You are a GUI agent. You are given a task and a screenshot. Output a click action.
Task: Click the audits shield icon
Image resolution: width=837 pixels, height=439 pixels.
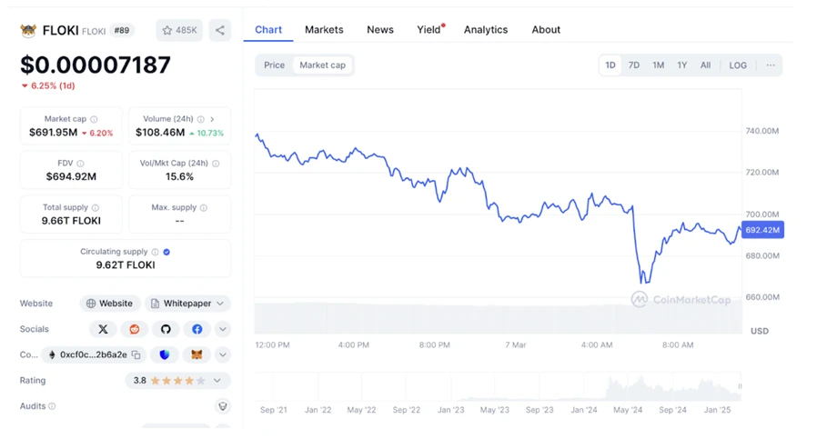[x=222, y=406]
